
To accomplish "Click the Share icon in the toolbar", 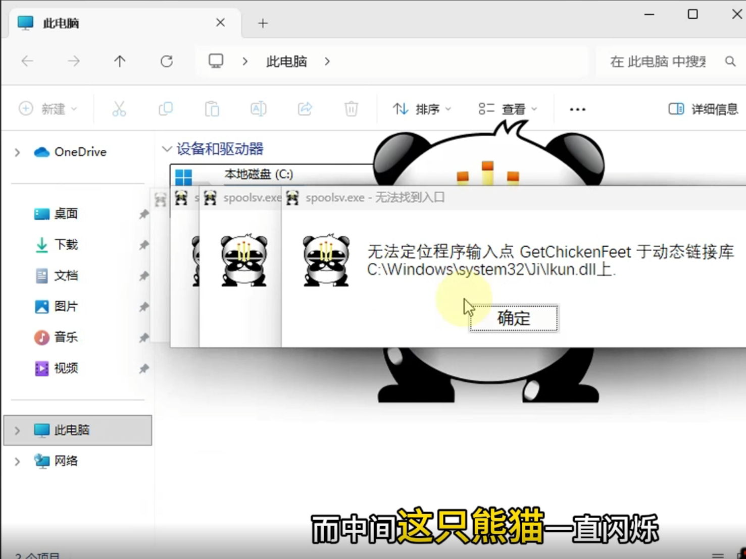I will (x=305, y=108).
